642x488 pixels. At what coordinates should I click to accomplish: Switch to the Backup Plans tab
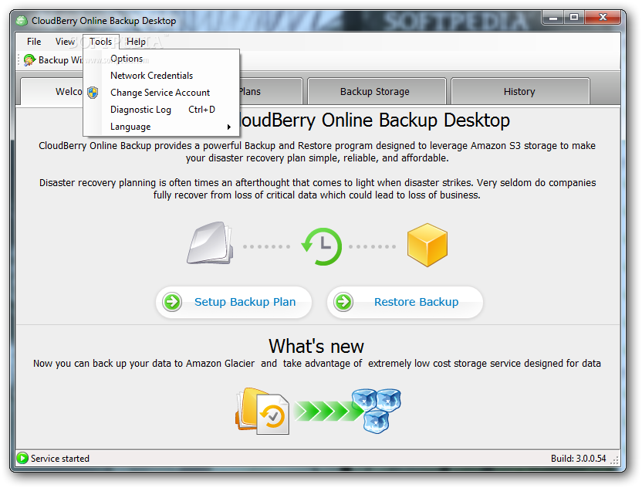click(x=271, y=91)
